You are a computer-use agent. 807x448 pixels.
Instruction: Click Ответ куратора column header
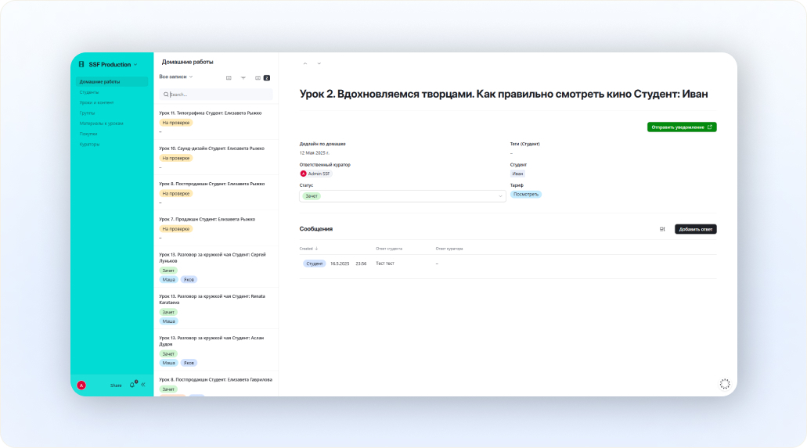pos(449,249)
